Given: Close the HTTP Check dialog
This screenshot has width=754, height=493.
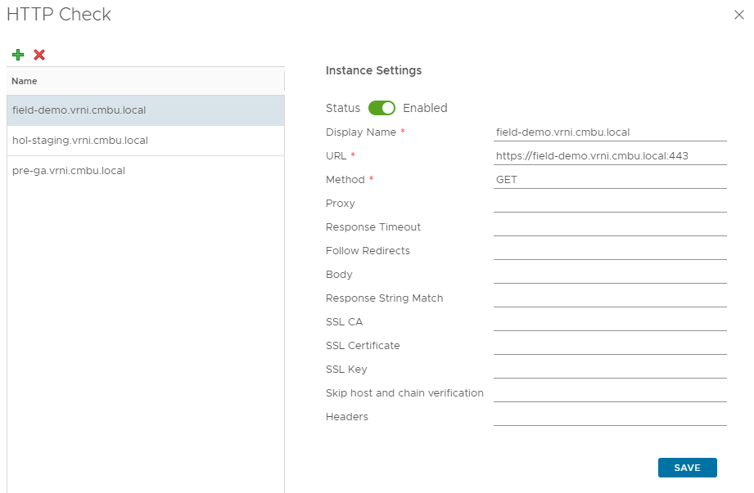Looking at the screenshot, I should 739,14.
